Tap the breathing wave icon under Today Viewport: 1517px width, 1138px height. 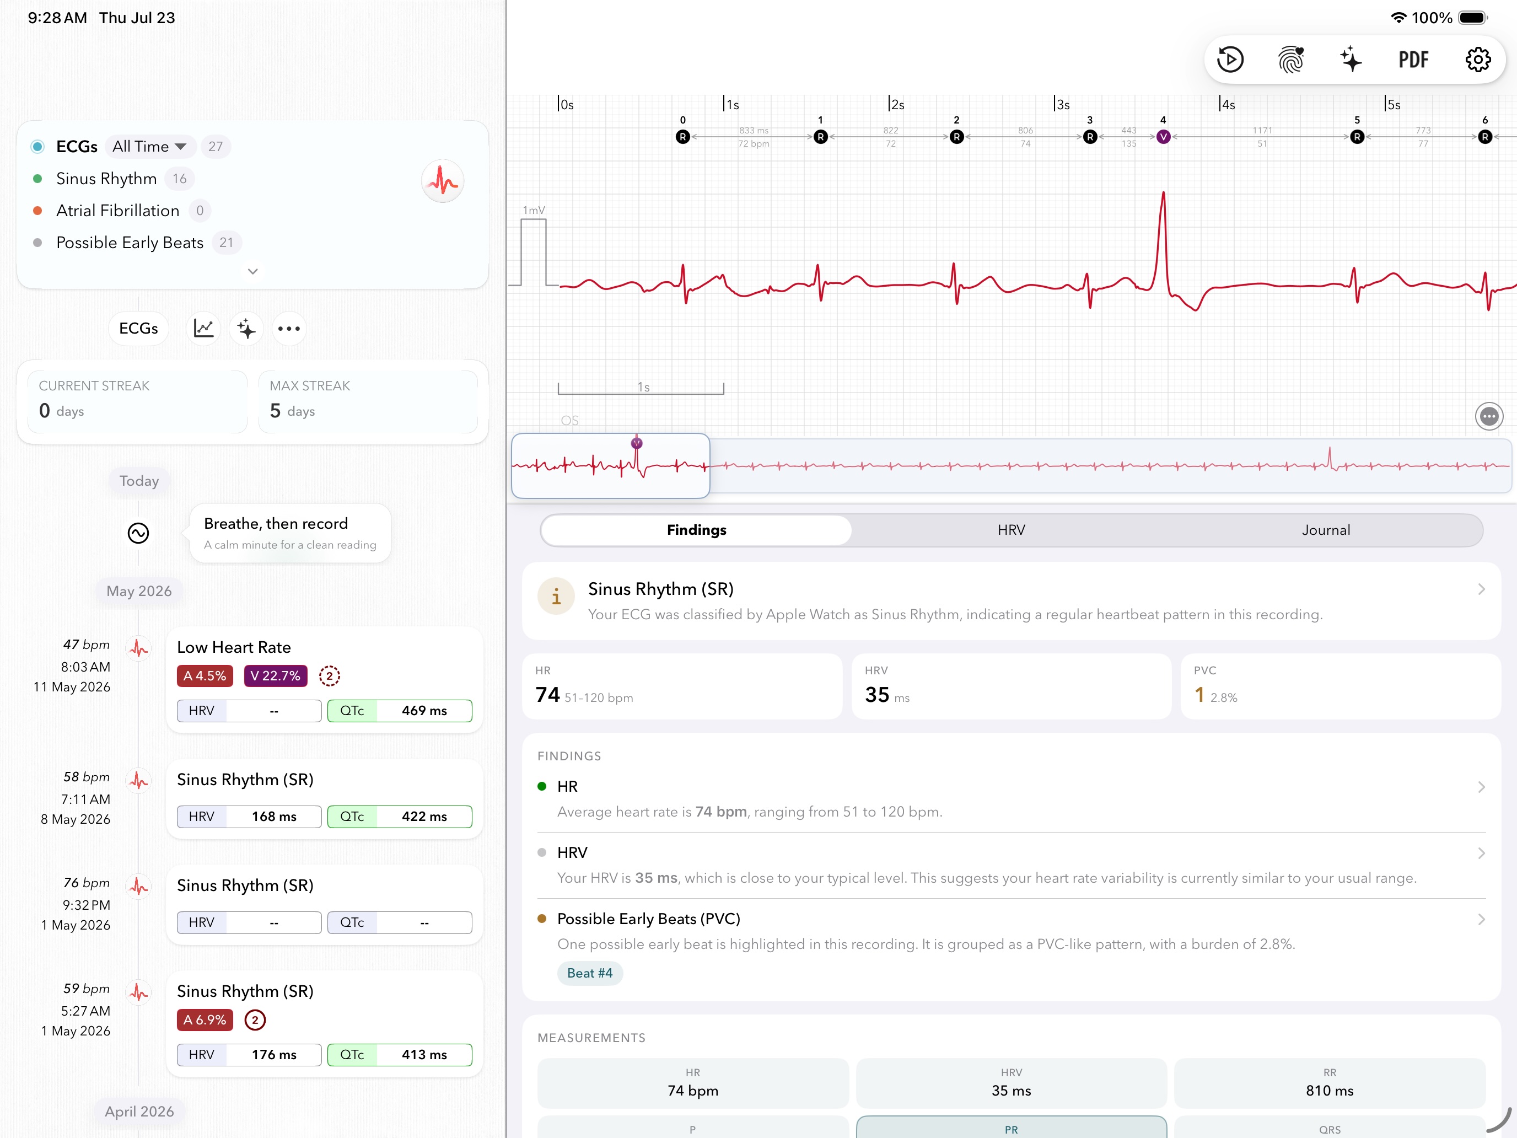[138, 533]
